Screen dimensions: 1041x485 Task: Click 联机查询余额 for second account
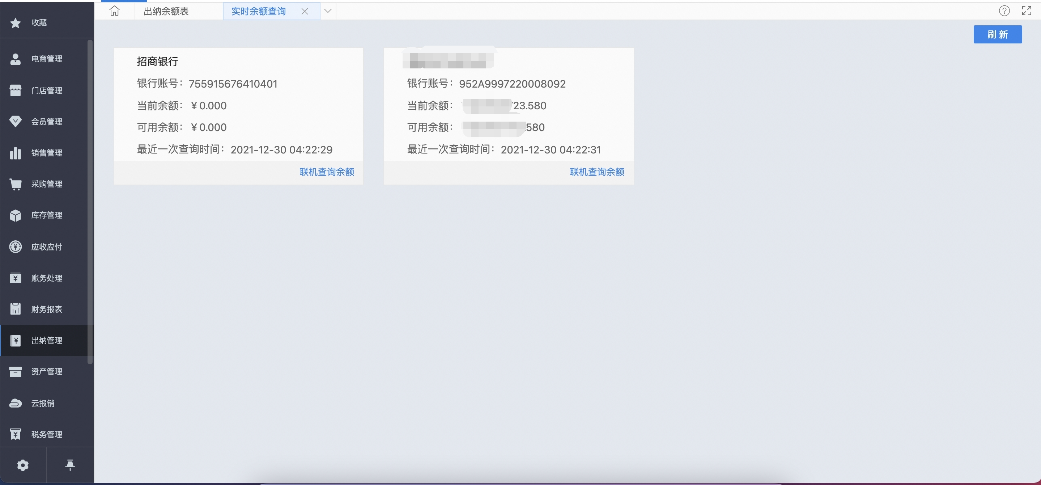596,172
